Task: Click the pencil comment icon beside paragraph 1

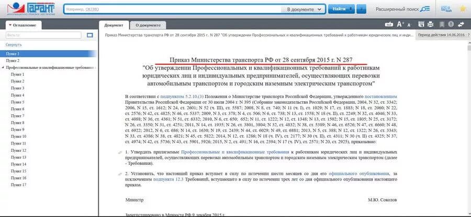Action: coord(120,153)
